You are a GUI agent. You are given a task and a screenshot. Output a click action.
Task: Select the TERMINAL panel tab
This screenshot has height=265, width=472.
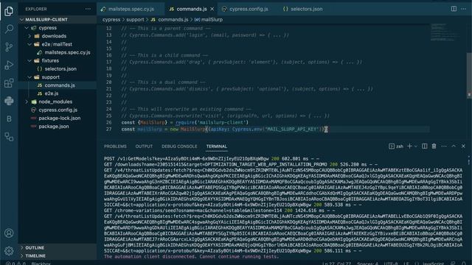(x=216, y=146)
